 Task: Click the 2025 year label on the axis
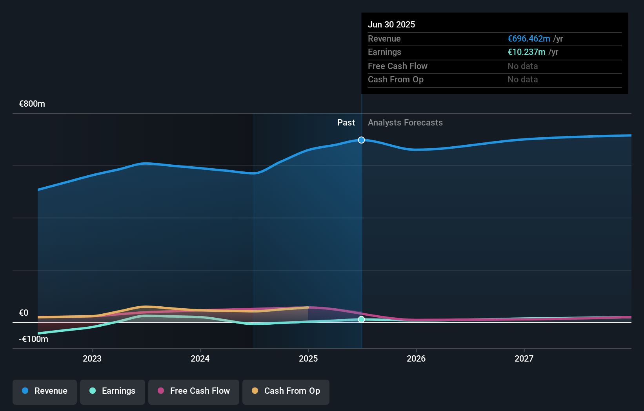pos(309,358)
